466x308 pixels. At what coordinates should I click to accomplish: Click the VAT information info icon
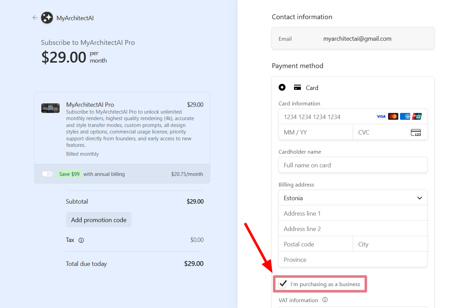325,300
